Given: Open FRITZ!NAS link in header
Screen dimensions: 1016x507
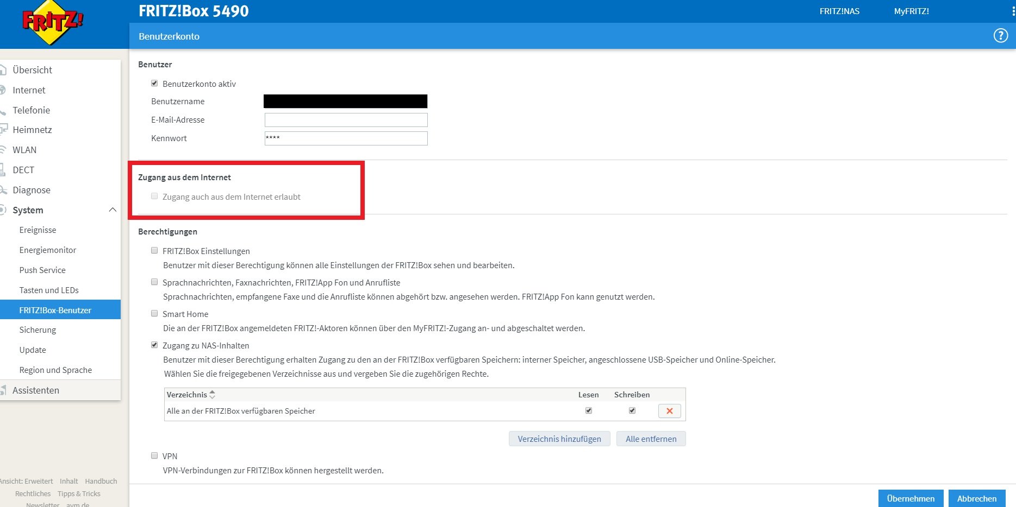Looking at the screenshot, I should 839,11.
